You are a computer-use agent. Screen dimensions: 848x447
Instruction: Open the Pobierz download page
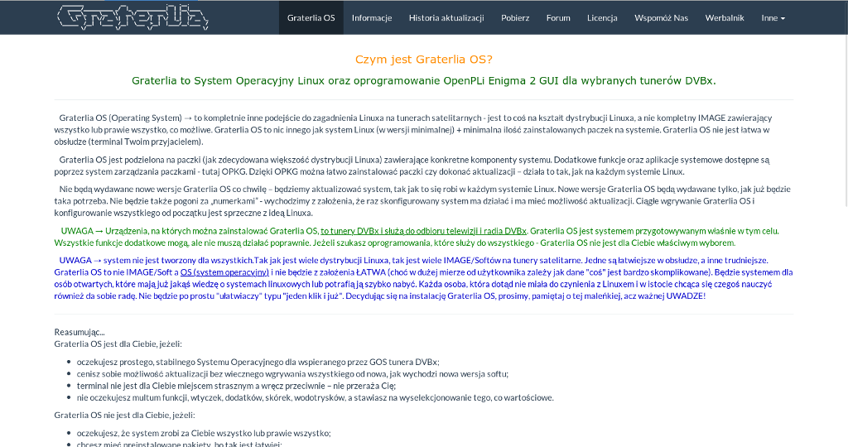tap(515, 18)
